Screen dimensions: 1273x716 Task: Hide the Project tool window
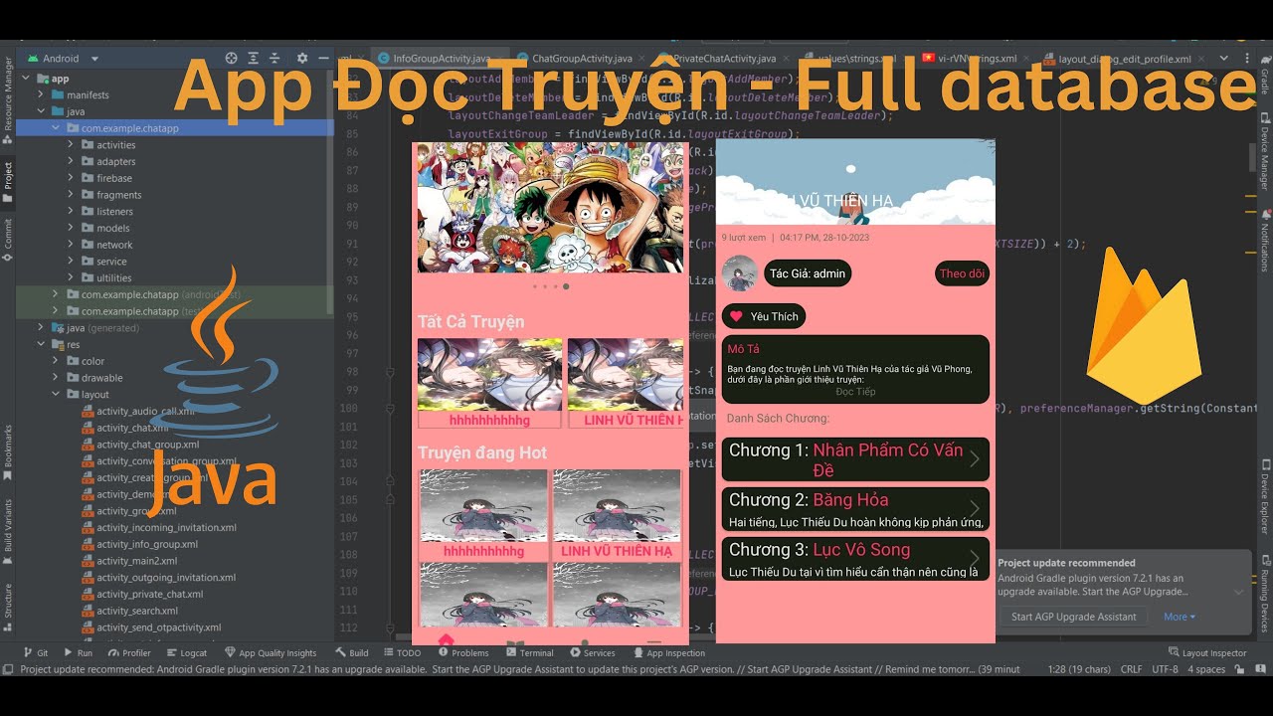pyautogui.click(x=324, y=59)
